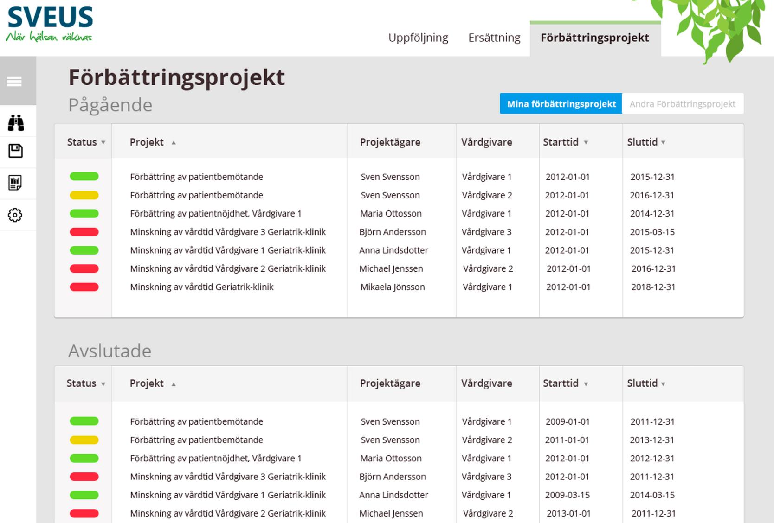Sort Avslutade table by Starttid arrow
The image size is (774, 523).
coord(586,384)
